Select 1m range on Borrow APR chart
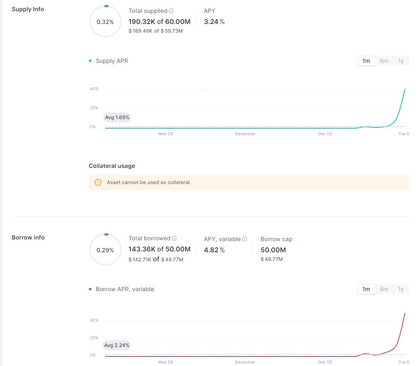This screenshot has width=419, height=366. (366, 289)
